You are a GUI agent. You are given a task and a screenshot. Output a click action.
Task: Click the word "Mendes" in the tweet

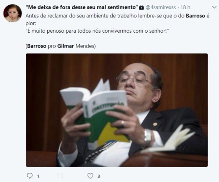pos(85,46)
